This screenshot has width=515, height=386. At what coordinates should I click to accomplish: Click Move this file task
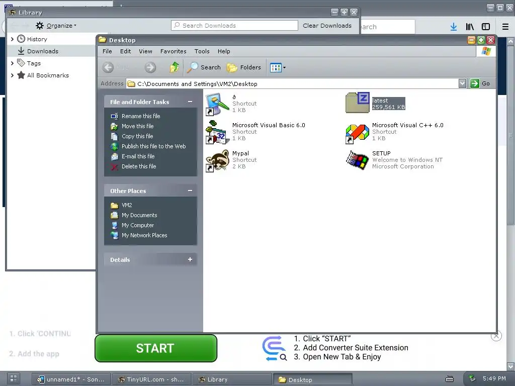coord(137,126)
